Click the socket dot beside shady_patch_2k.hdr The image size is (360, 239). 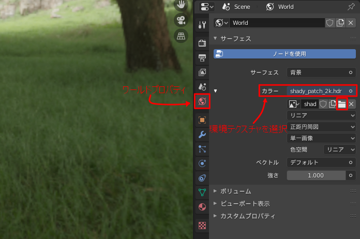pos(351,91)
